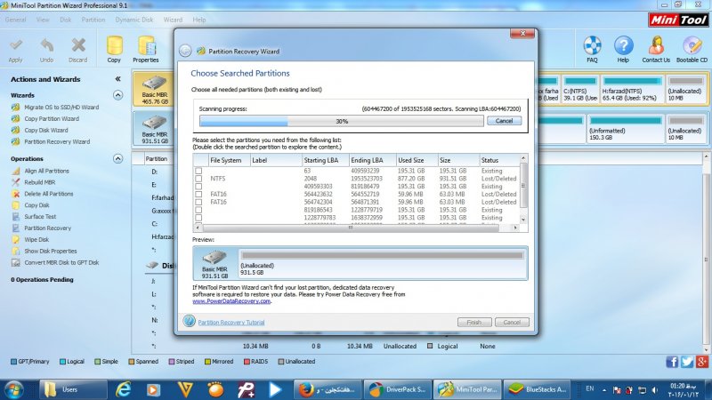Open Internet Explorer from the taskbar

pyautogui.click(x=123, y=389)
